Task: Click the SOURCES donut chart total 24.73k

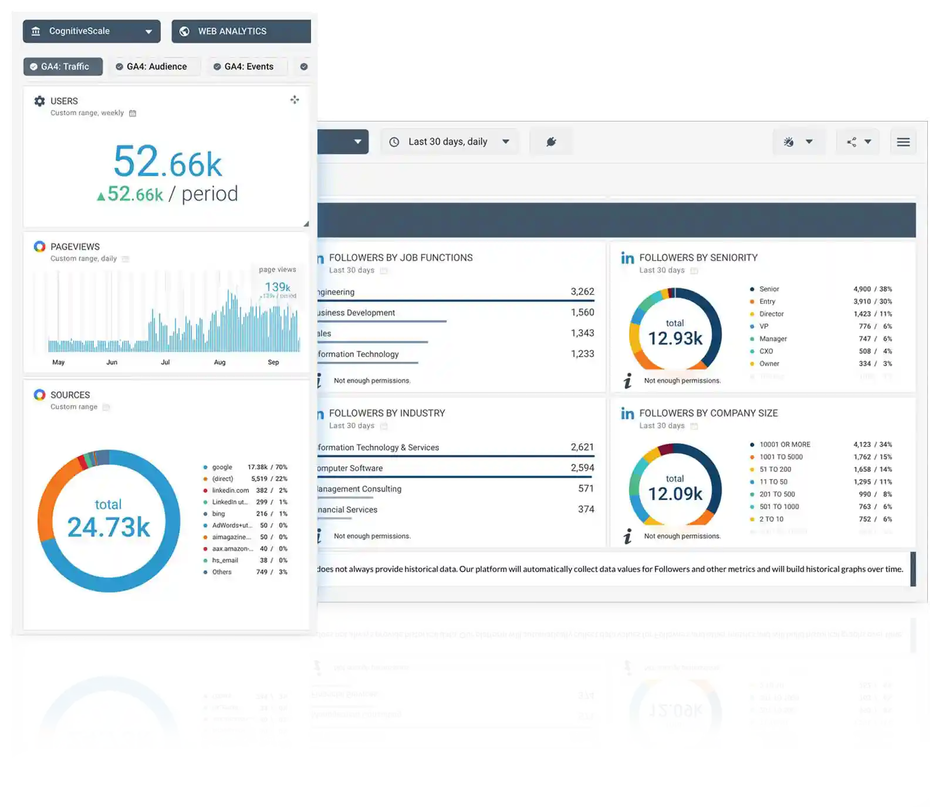Action: [109, 521]
